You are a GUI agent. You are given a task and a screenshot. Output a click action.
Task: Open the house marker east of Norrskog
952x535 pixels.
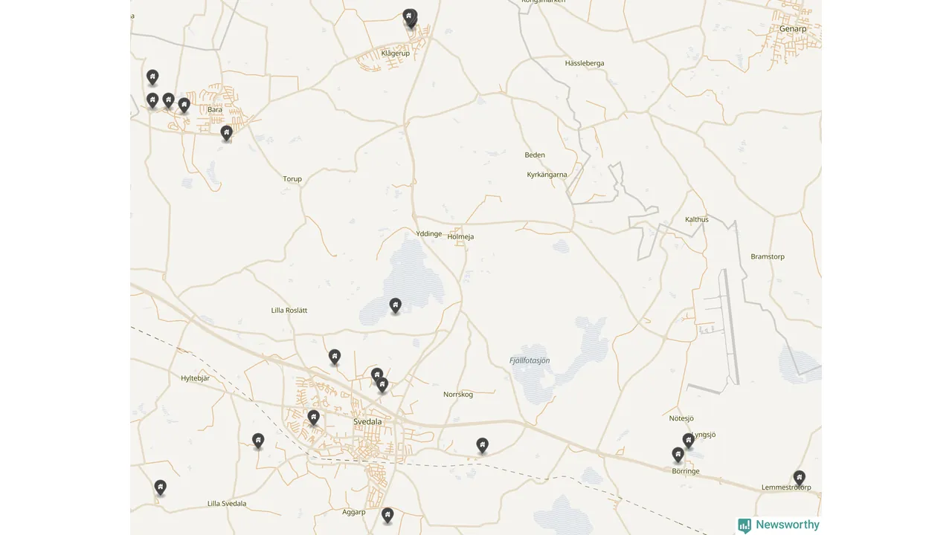pos(483,445)
